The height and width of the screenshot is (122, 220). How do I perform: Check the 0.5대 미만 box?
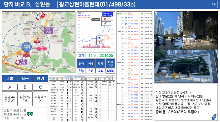coord(110,82)
